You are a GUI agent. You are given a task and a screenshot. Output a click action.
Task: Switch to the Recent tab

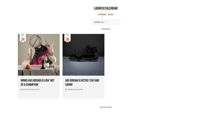click(x=111, y=15)
